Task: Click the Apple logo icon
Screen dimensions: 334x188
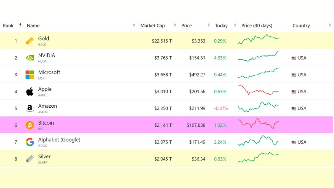Action: tap(30, 91)
